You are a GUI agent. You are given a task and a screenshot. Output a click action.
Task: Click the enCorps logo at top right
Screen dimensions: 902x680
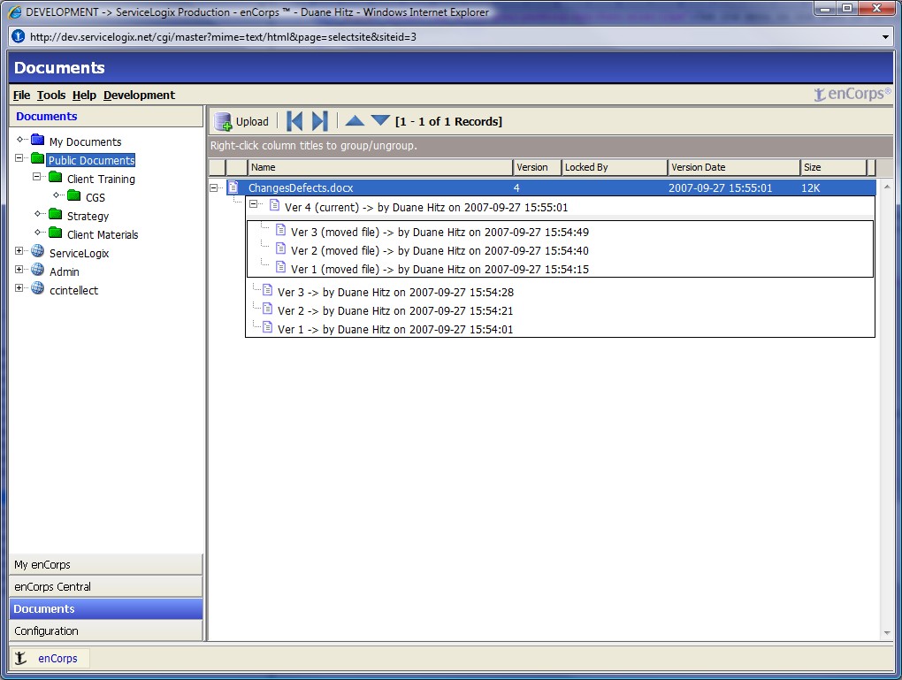pos(852,94)
